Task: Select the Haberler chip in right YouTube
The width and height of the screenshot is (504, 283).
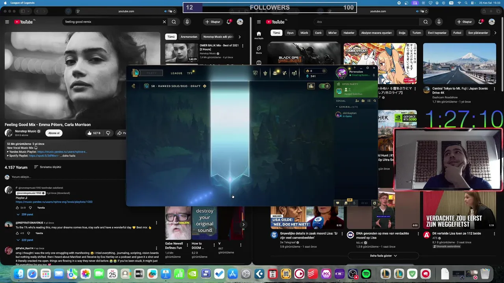Action: pos(349,33)
